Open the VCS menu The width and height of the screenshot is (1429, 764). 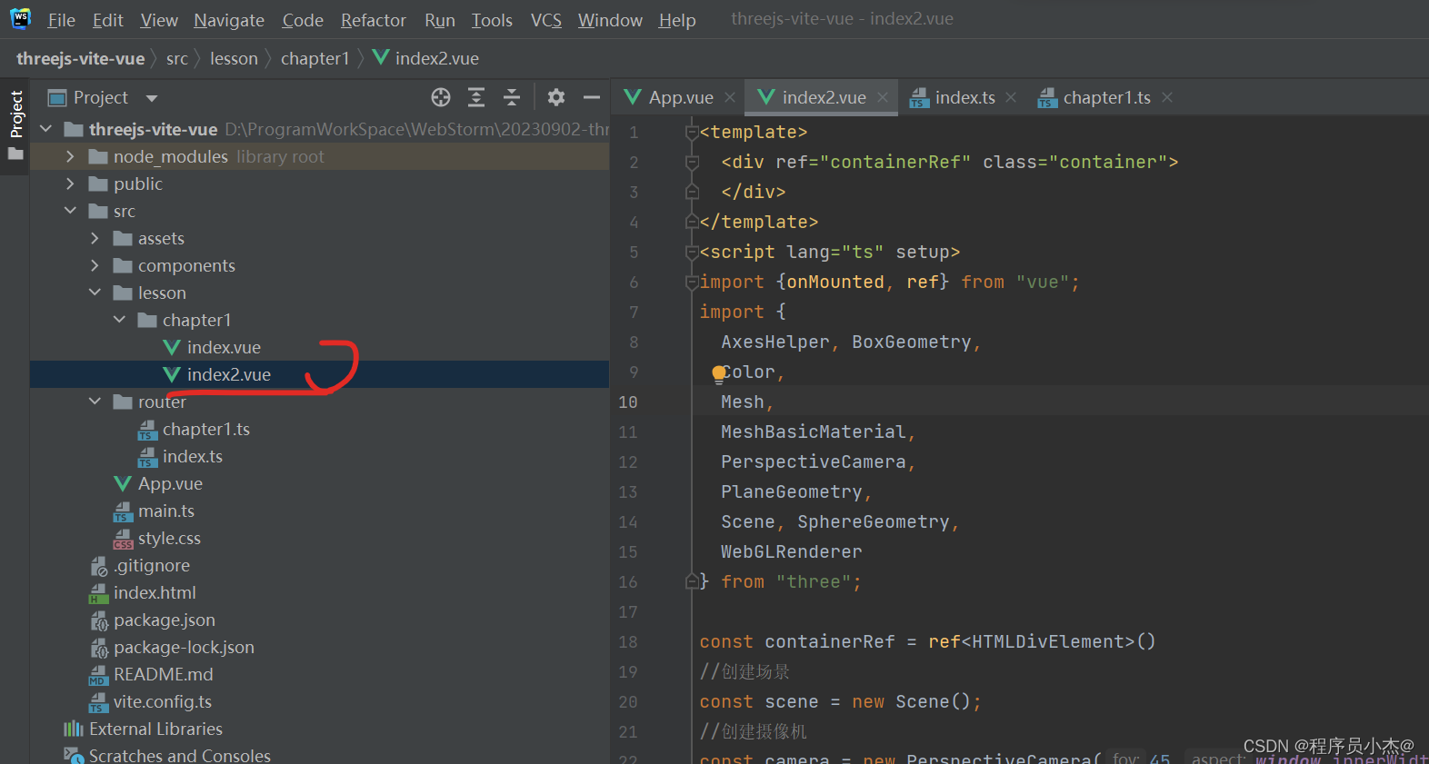tap(546, 20)
